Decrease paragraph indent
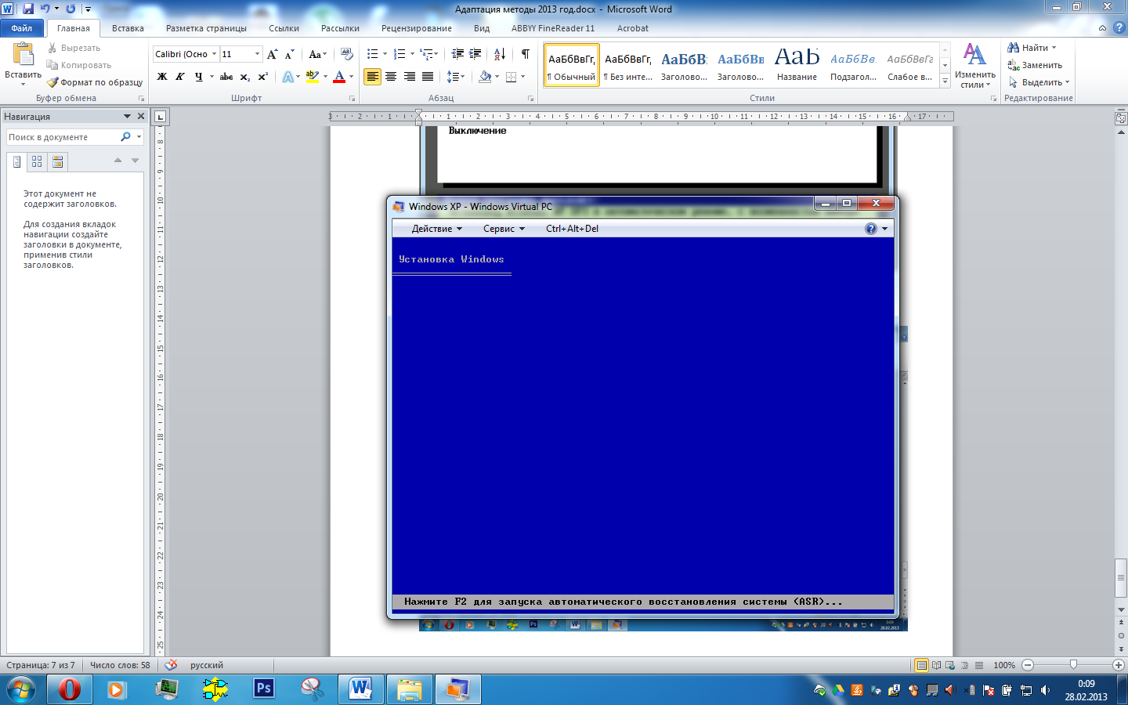This screenshot has height=705, width=1128. [x=457, y=54]
